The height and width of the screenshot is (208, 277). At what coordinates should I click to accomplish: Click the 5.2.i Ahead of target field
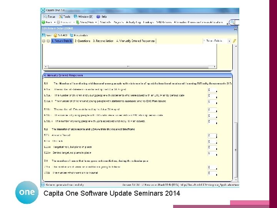[x=212, y=136]
